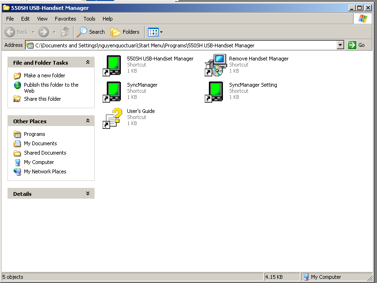Image resolution: width=377 pixels, height=283 pixels.
Task: Maximize the Explorer window
Action: (x=360, y=8)
